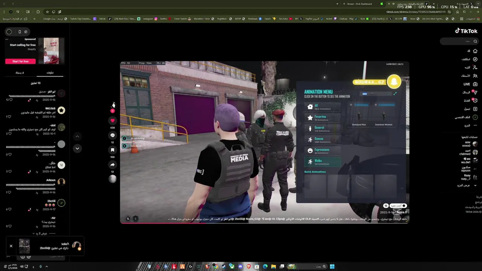Open the Friends icon in TikTok sidebar
The height and width of the screenshot is (271, 482).
(475, 76)
